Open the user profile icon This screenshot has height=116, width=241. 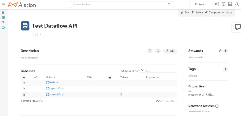[x=236, y=4]
